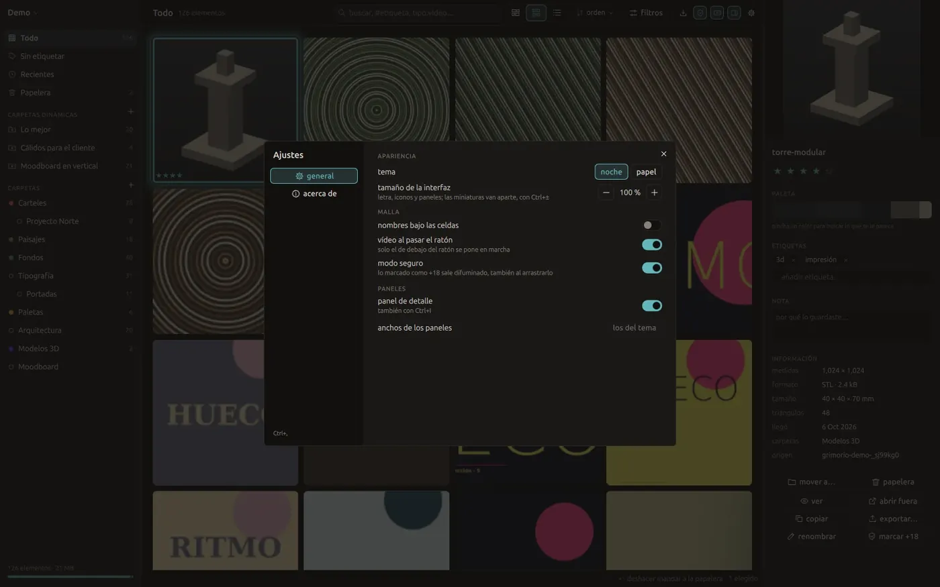Open the general settings tab
Screen dimensions: 940x587
(314, 176)
